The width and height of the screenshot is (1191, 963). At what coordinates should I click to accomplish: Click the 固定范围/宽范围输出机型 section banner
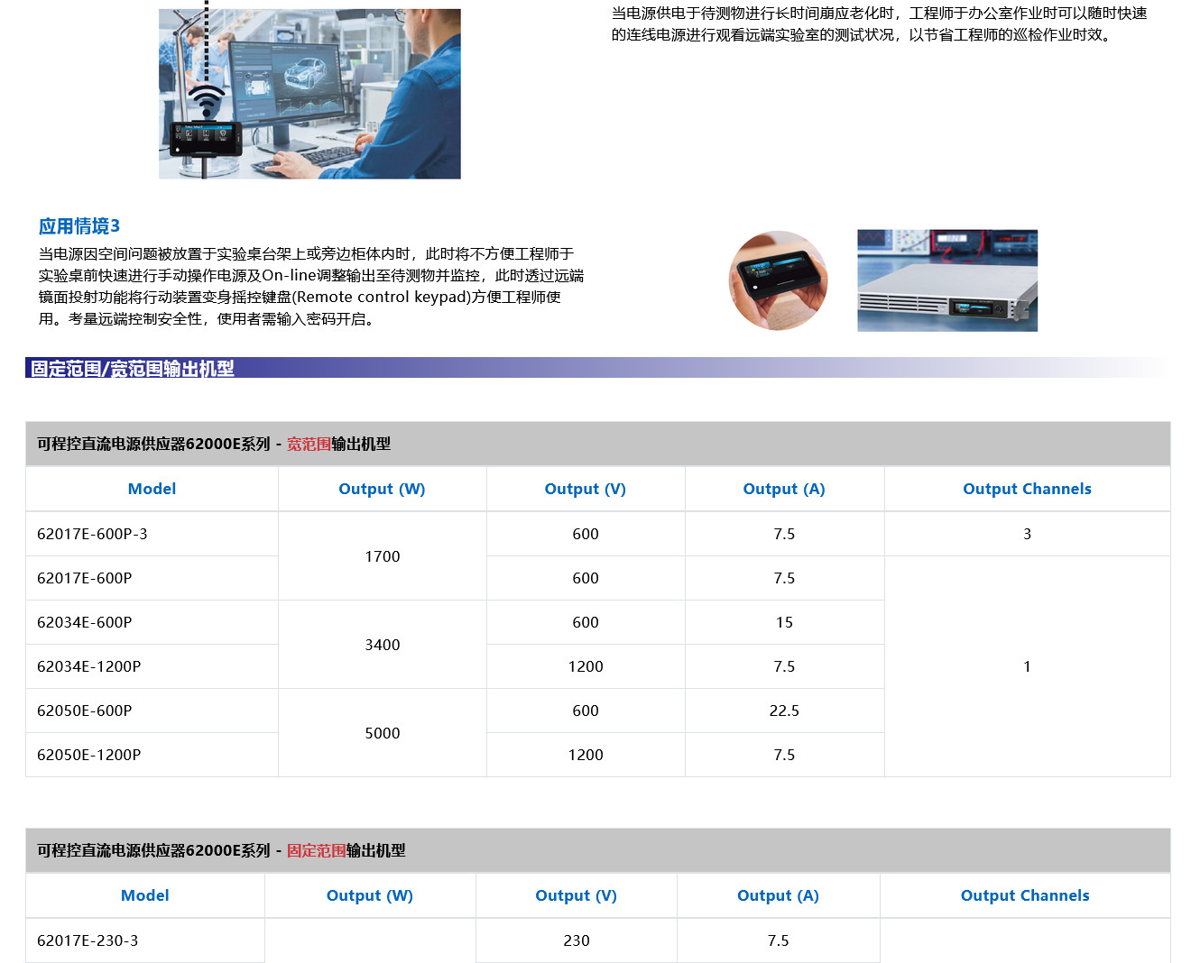tap(133, 368)
